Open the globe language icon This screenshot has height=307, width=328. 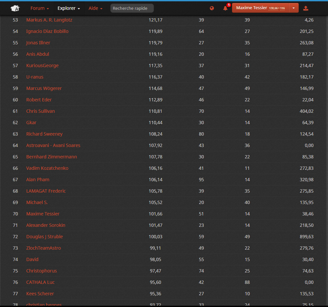pos(212,8)
